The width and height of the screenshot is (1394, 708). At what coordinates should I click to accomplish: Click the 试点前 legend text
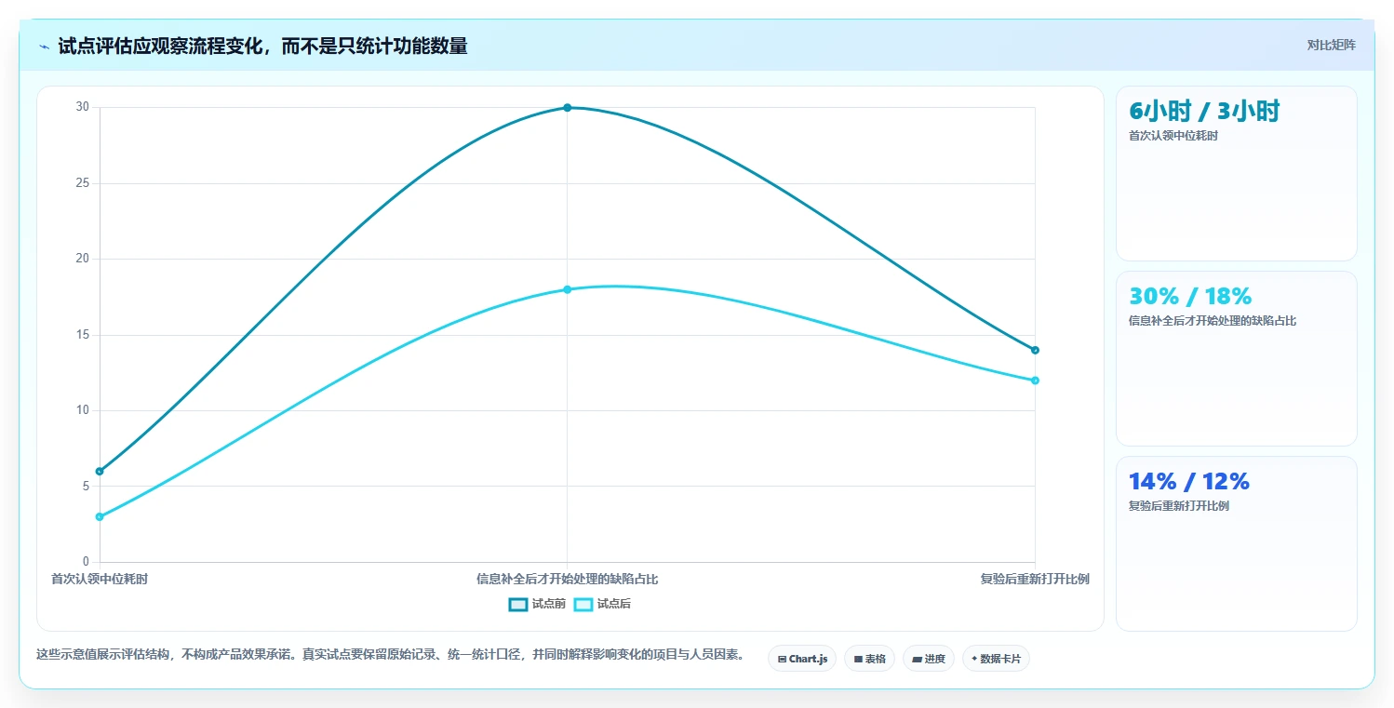coord(549,604)
